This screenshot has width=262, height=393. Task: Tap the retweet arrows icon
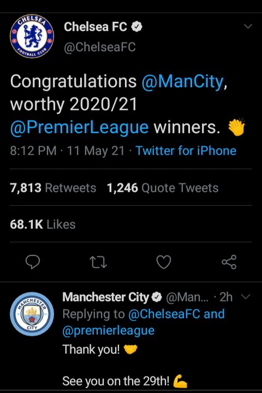click(x=98, y=262)
